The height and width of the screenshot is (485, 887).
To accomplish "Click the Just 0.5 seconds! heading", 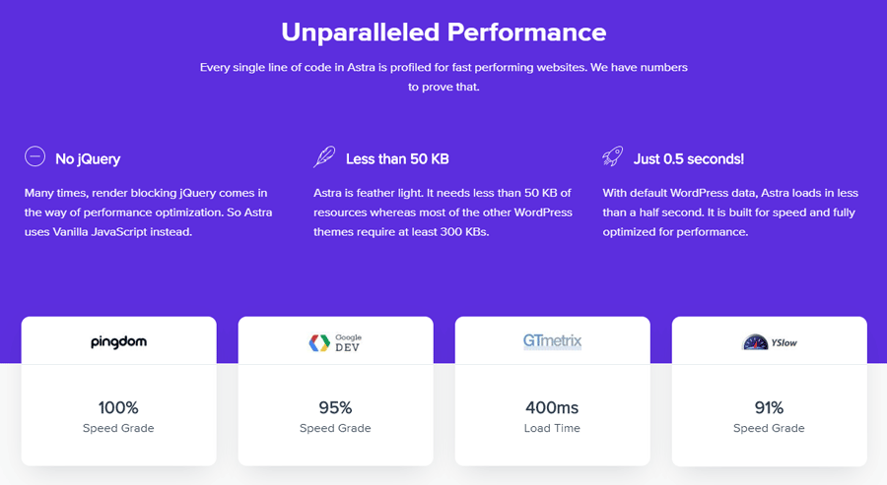I will (689, 158).
